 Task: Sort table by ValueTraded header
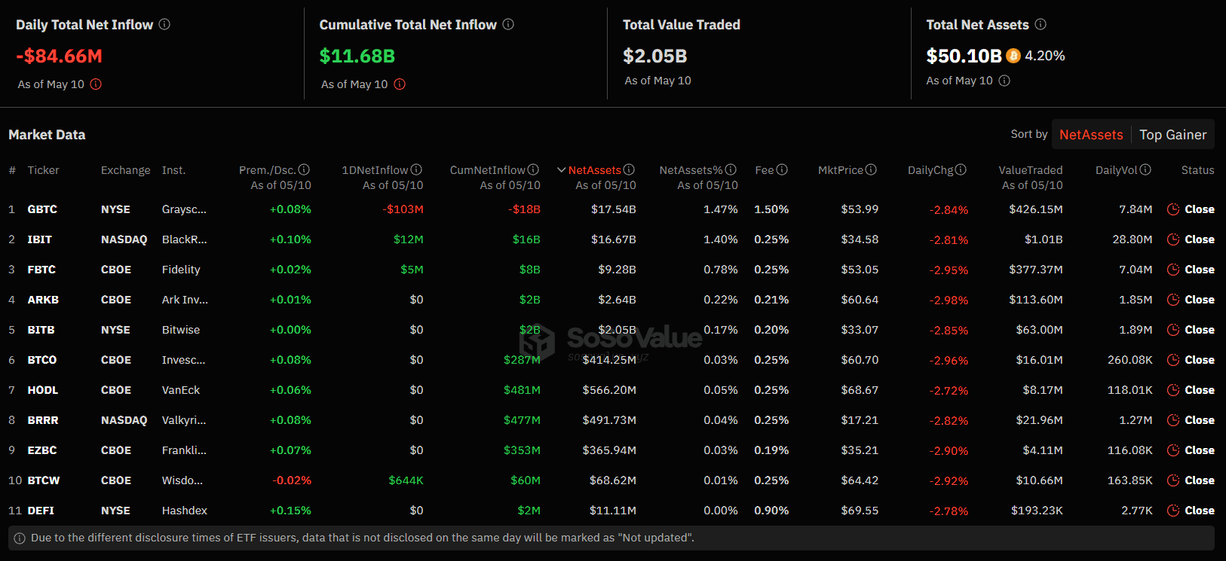pos(1031,170)
